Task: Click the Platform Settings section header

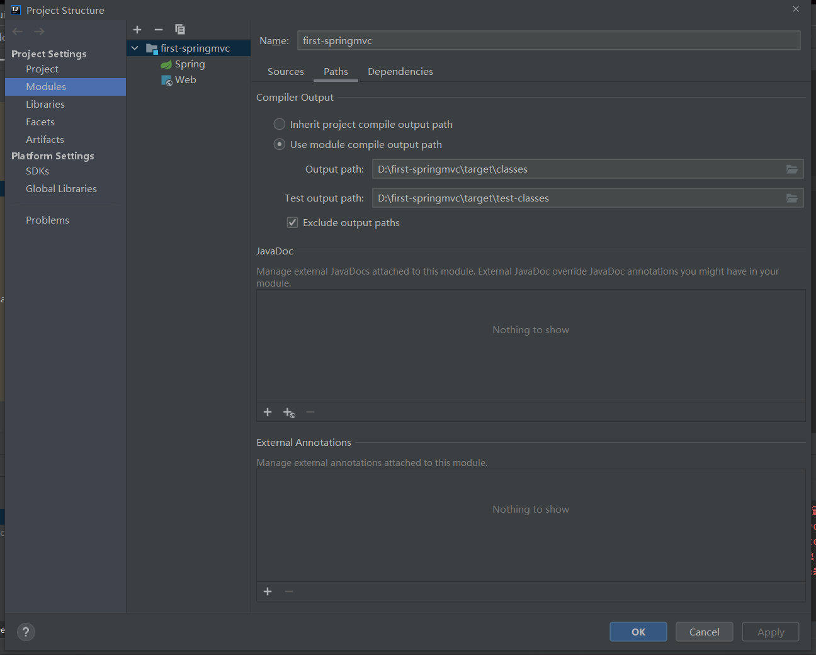Action: coord(53,156)
